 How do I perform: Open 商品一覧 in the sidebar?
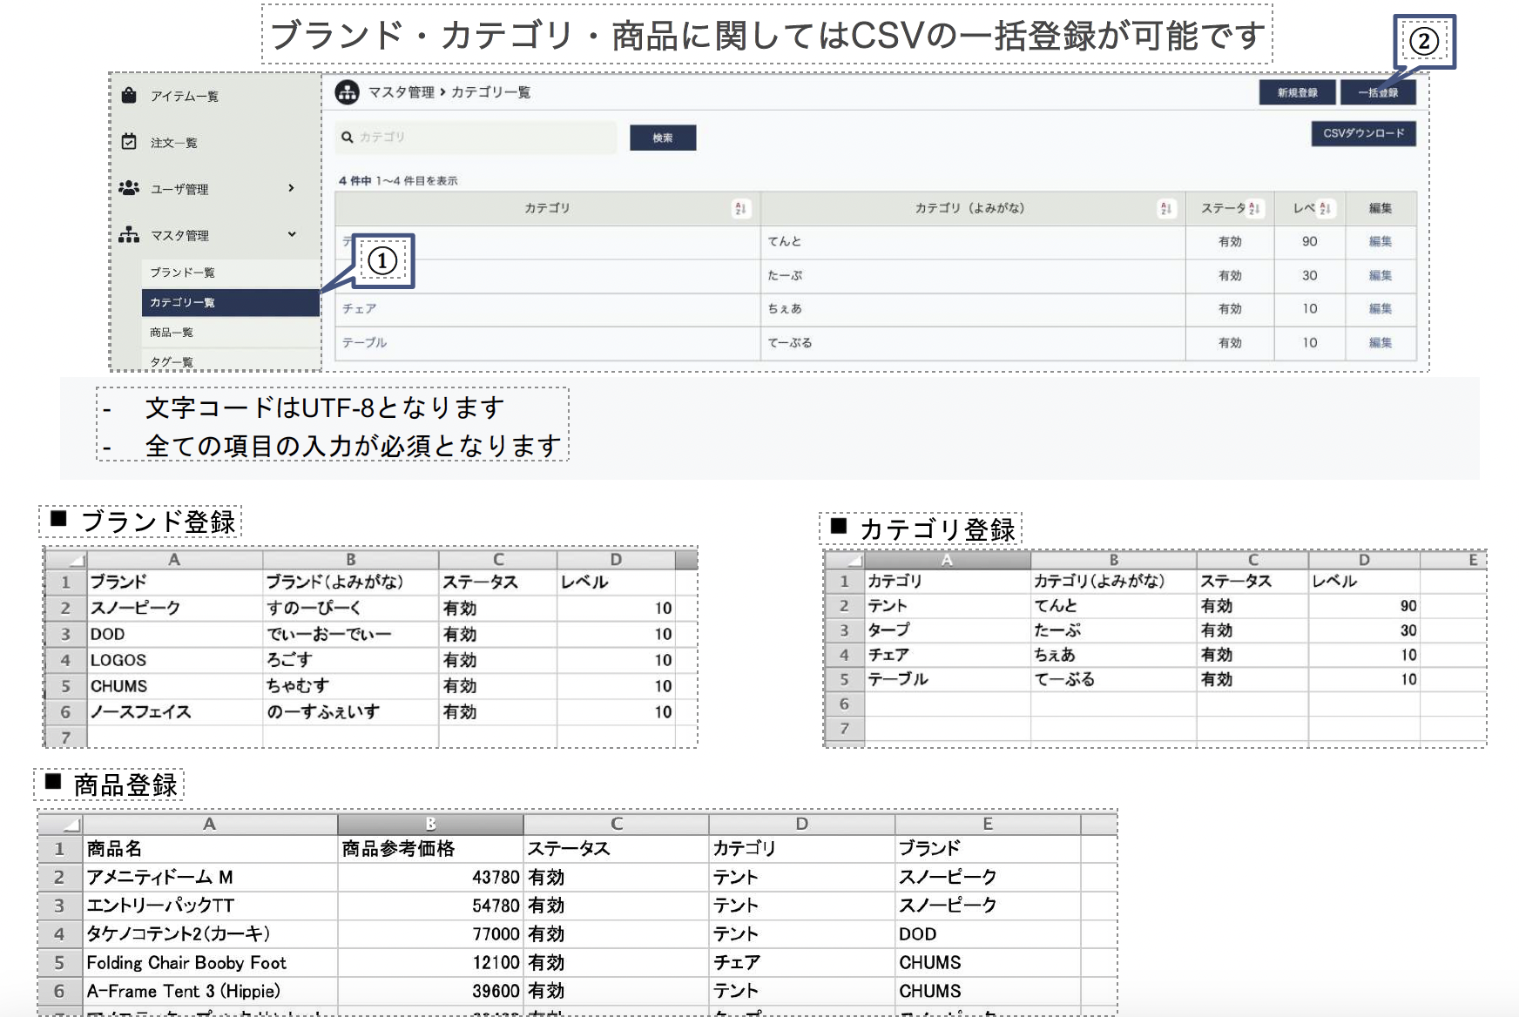pyautogui.click(x=172, y=333)
